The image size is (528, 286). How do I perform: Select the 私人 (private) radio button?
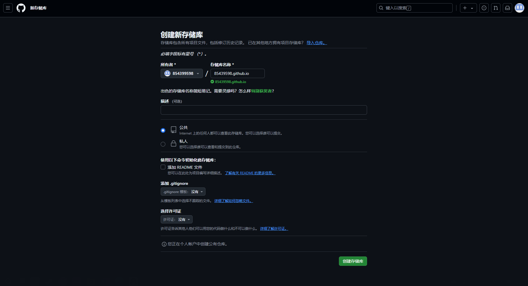pyautogui.click(x=163, y=144)
